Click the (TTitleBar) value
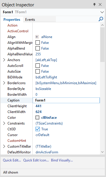 pos(44,146)
